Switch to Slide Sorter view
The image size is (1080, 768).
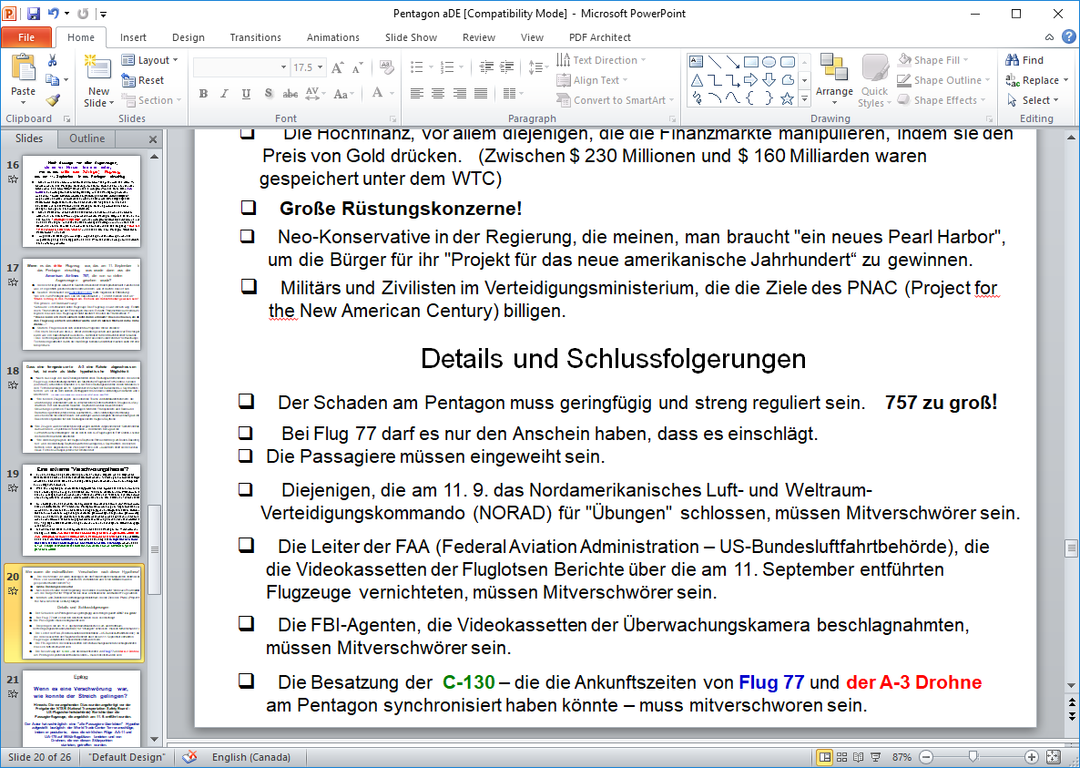(841, 757)
